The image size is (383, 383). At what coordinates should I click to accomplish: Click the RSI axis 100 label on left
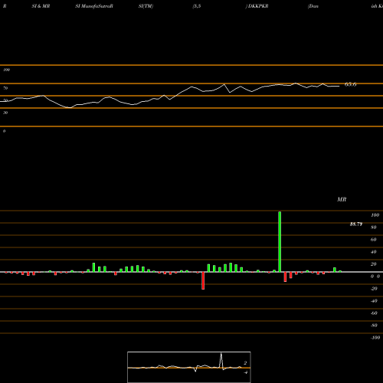[x=6, y=70]
